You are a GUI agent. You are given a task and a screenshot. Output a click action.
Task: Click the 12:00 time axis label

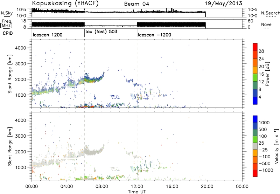click(137, 187)
